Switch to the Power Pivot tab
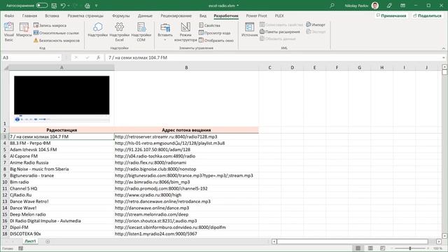The image size is (448, 252). click(x=256, y=15)
